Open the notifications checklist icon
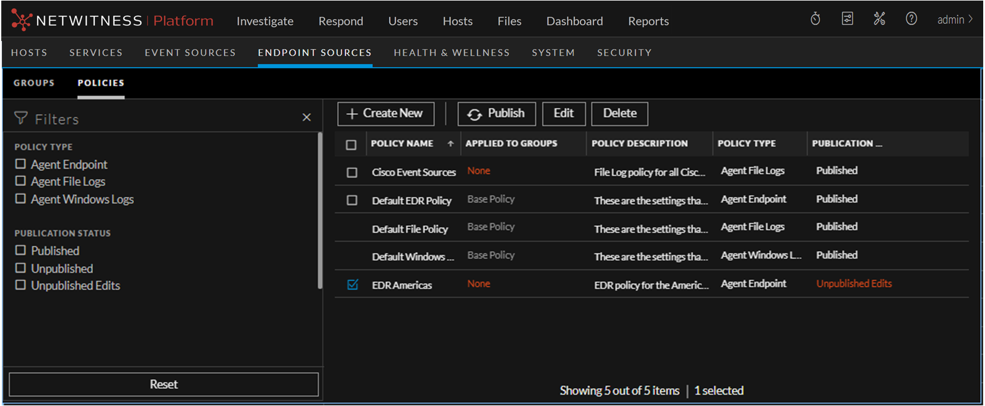 (x=847, y=19)
